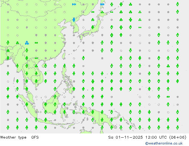Viewport: 189px width, 146px height.
Task: Click the '12:00 UTC' time text
Action: click(x=156, y=137)
